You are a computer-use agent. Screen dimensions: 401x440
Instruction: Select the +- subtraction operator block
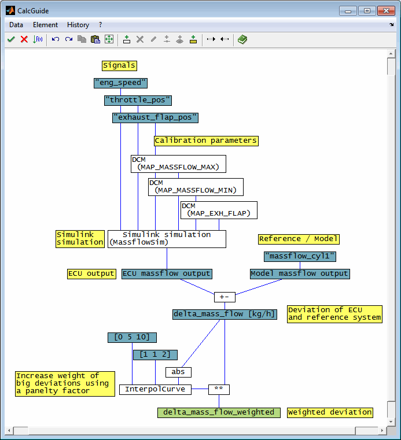tap(225, 297)
